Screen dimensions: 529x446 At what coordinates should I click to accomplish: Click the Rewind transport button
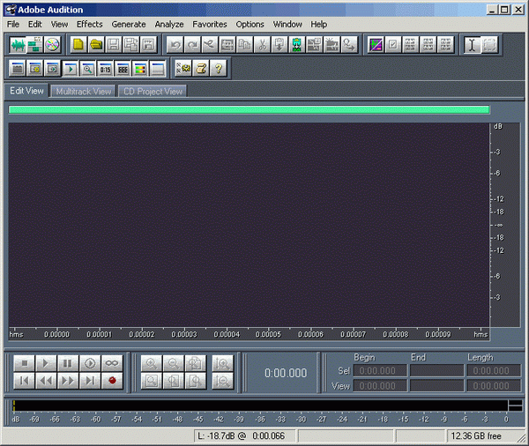[46, 381]
